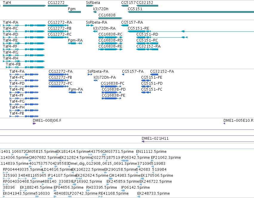This screenshot has height=198, width=254.
Task: Click the CG12272 gene label
Action: (56, 3)
